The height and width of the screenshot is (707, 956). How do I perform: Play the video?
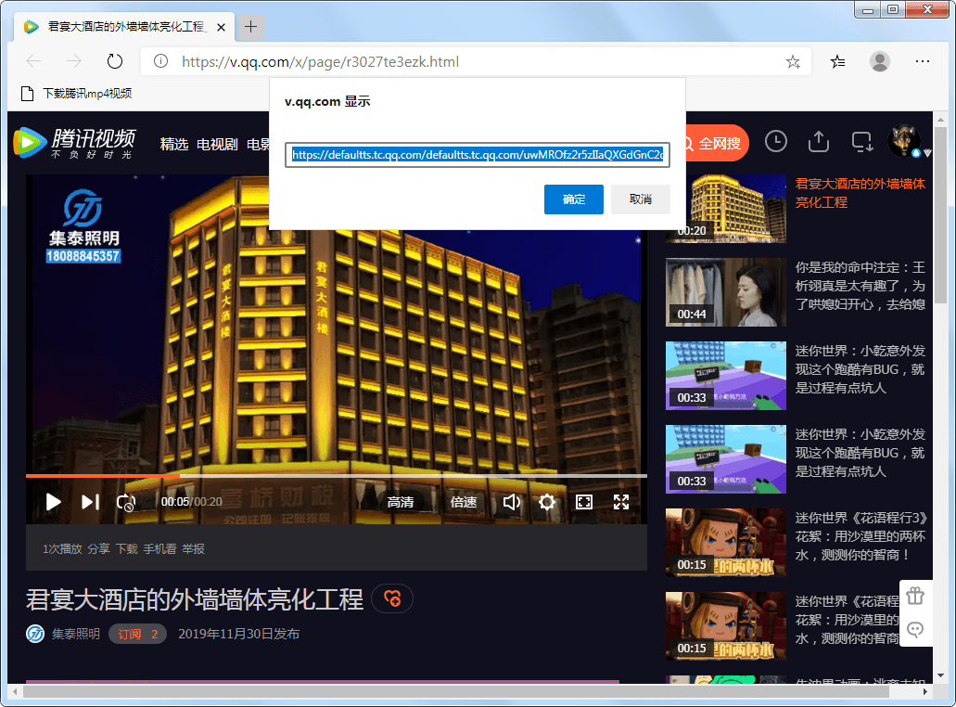(54, 502)
